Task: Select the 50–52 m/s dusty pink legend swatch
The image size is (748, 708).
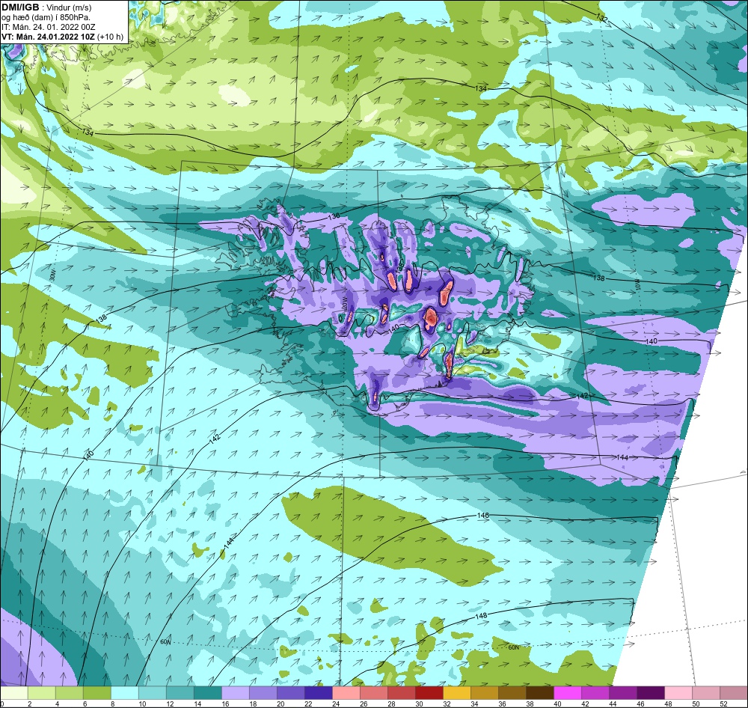Action: tap(706, 693)
